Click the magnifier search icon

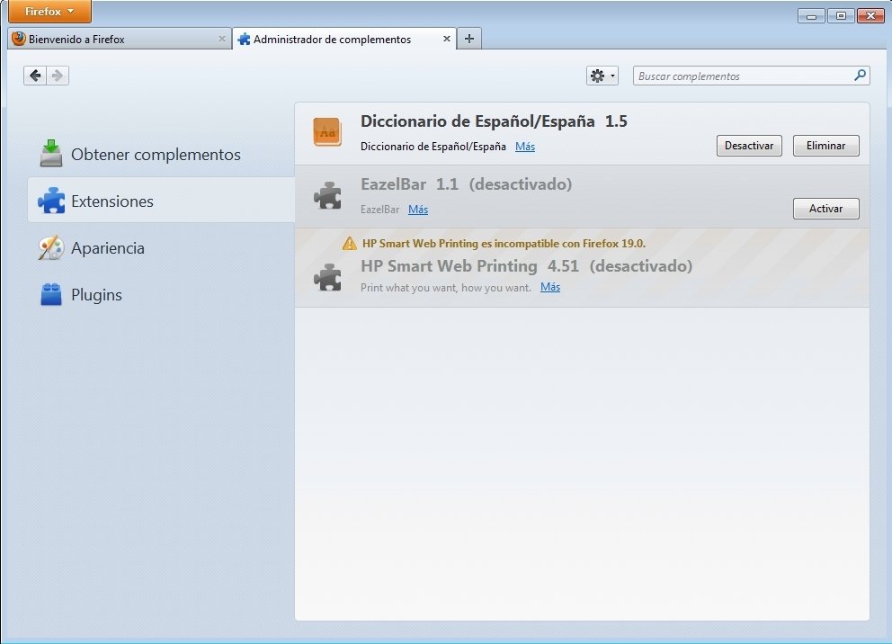860,75
